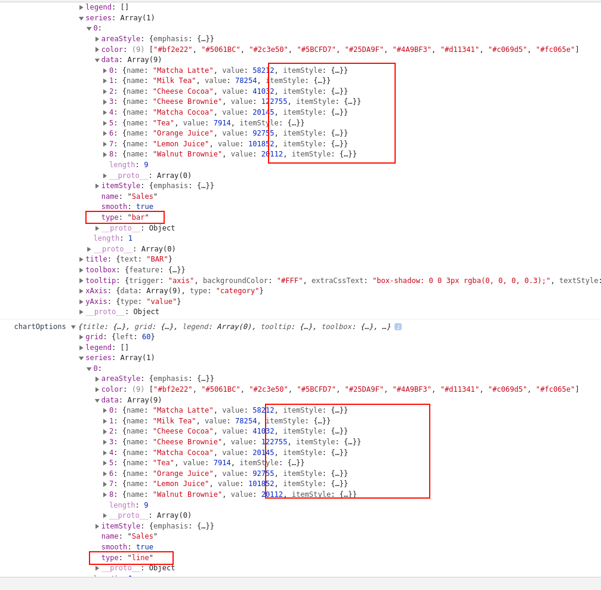601x590 pixels.
Task: Expand the Milk Tea data entry
Action: 105,80
